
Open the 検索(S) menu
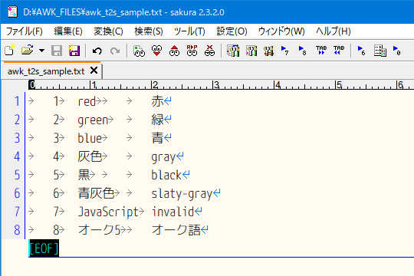point(149,31)
